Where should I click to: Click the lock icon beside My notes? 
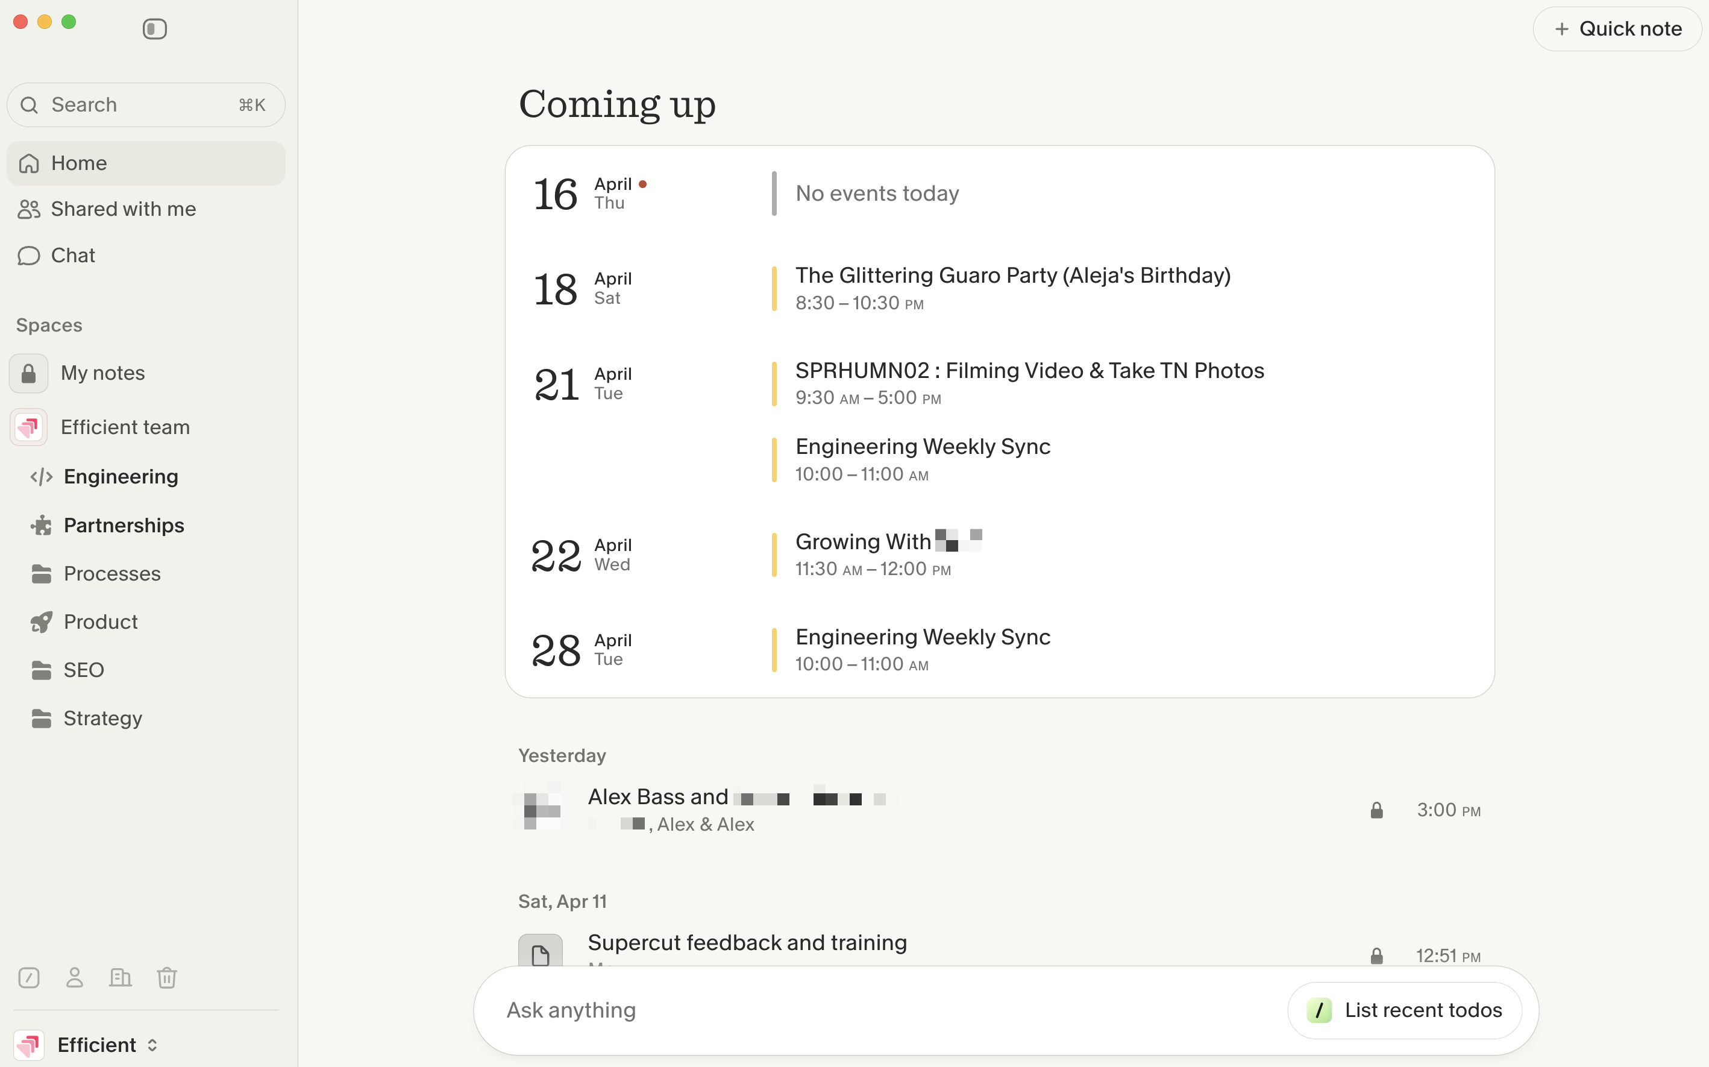coord(29,373)
